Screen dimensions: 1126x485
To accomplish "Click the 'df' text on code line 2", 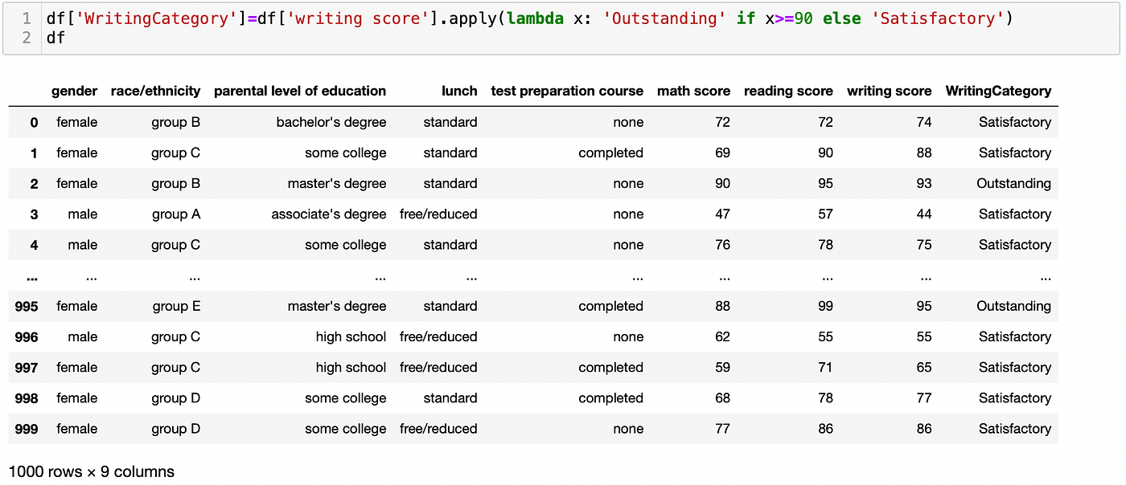I will coord(55,37).
